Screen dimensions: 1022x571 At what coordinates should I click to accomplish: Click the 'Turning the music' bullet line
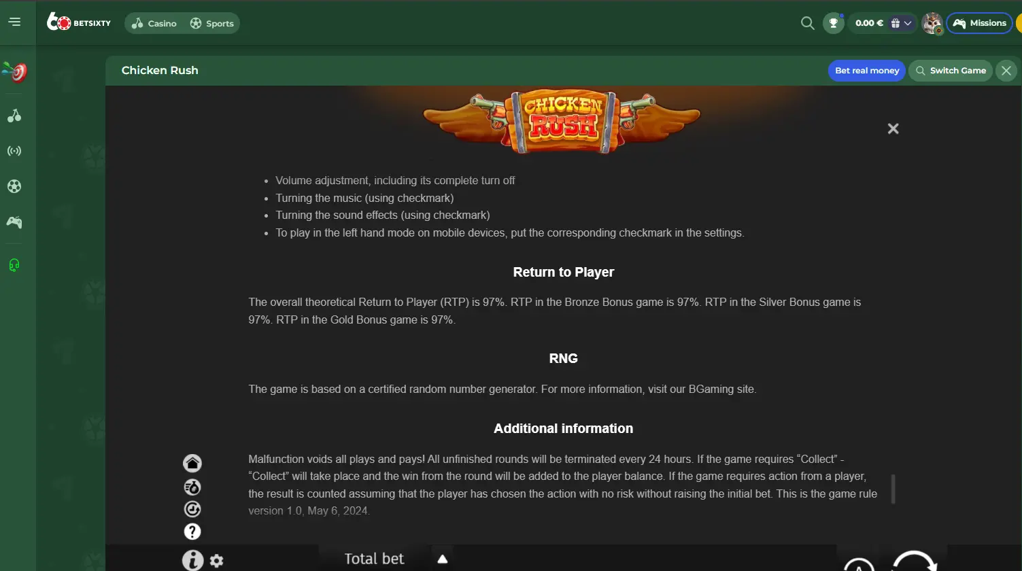pos(364,198)
